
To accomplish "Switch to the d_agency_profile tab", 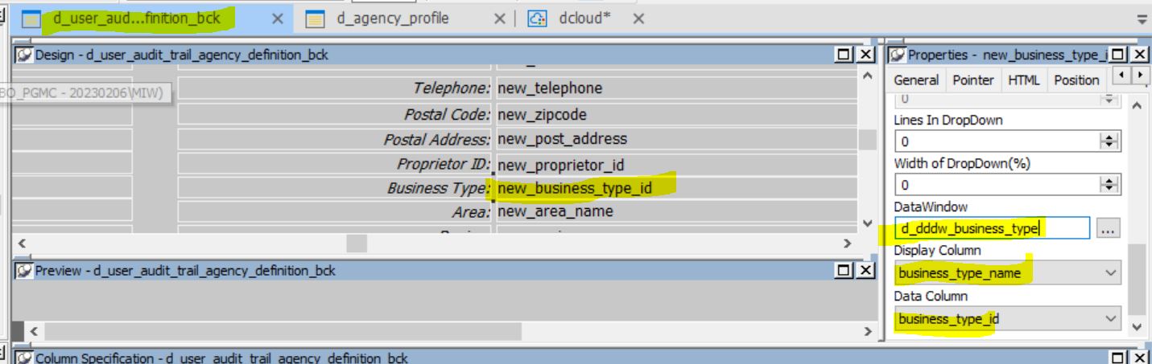I will click(x=393, y=18).
